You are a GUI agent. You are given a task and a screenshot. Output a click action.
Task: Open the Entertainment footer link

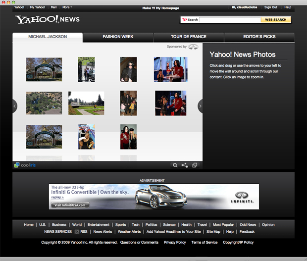click(99, 225)
